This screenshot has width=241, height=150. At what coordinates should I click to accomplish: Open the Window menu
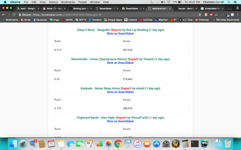click(x=95, y=2)
